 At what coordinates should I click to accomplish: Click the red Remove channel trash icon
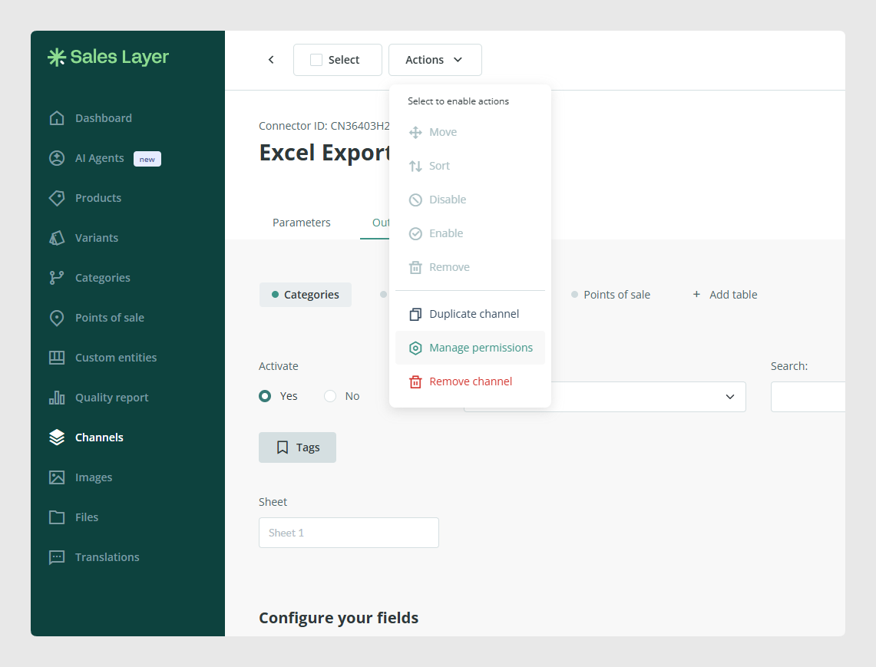415,382
